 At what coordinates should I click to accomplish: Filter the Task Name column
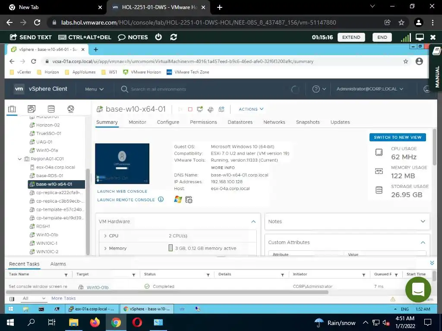click(x=66, y=275)
